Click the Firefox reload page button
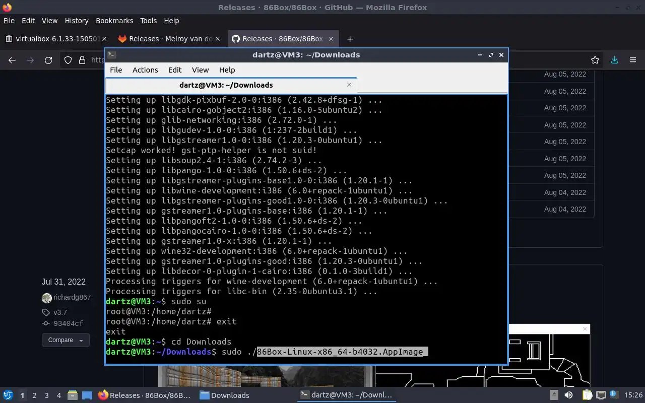 point(48,60)
